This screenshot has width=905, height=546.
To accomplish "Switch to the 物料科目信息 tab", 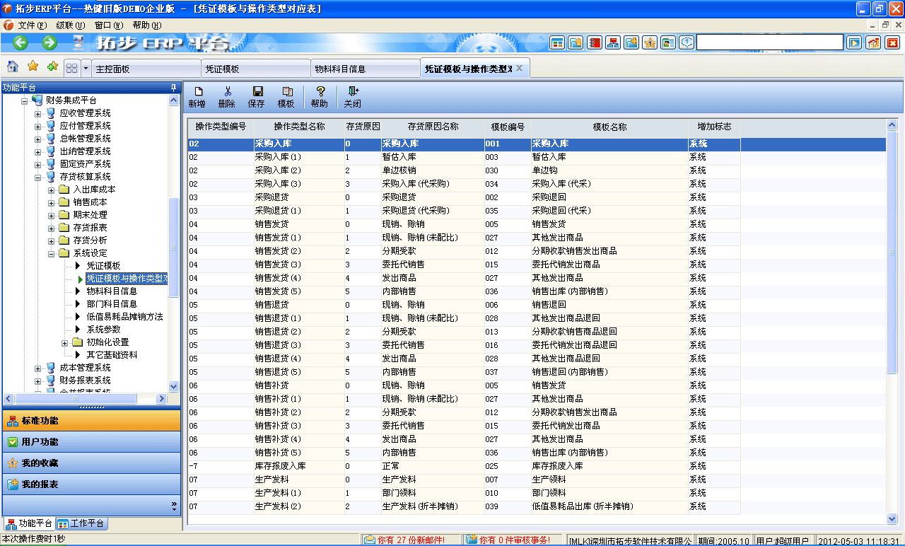I will tap(339, 69).
